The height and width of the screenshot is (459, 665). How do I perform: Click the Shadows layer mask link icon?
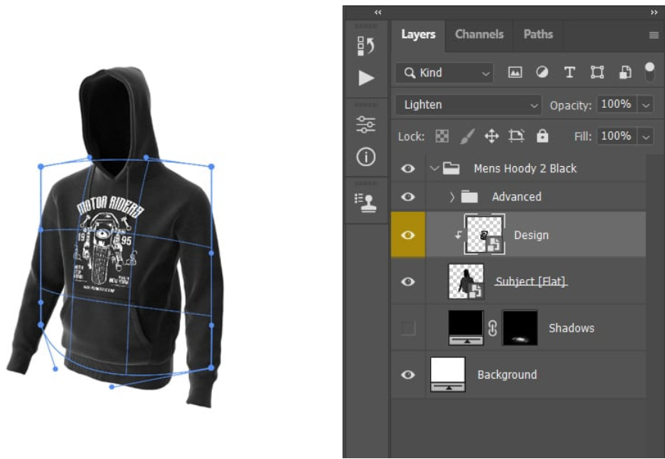(492, 328)
